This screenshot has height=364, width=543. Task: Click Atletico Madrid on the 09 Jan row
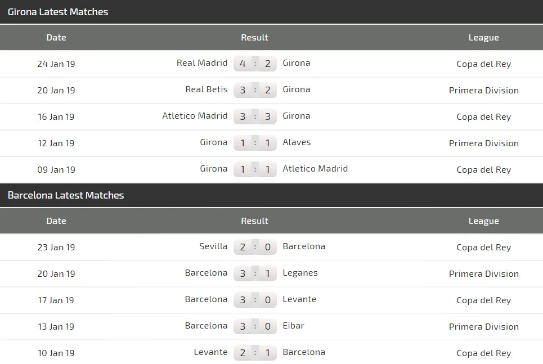pyautogui.click(x=315, y=169)
